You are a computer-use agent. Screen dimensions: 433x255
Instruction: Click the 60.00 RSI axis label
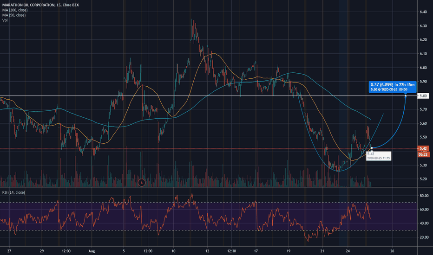pos(424,210)
